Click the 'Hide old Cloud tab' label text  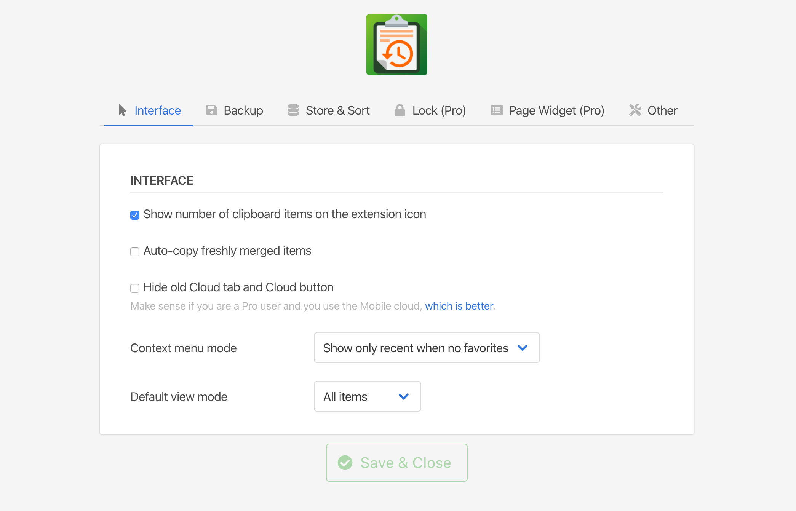238,287
